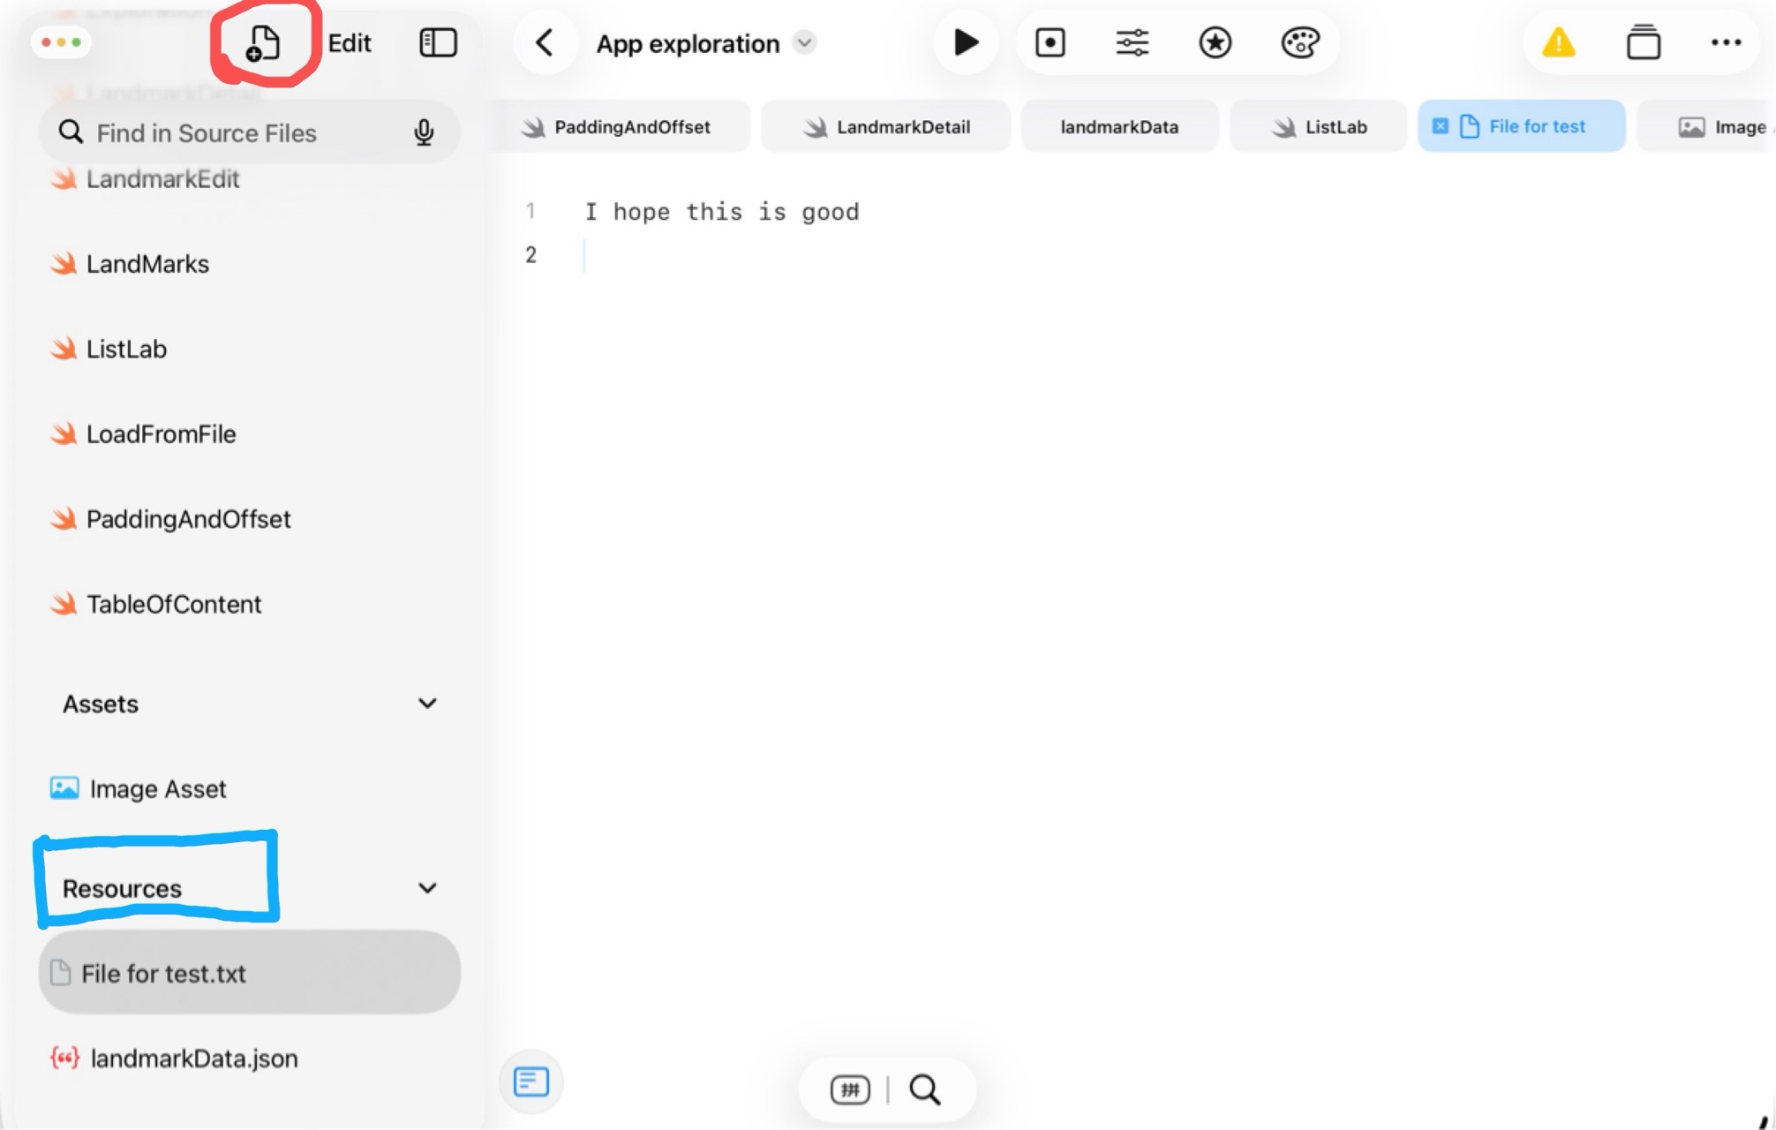This screenshot has height=1130, width=1776.
Task: Click the bottom search magnifier icon
Action: 924,1089
